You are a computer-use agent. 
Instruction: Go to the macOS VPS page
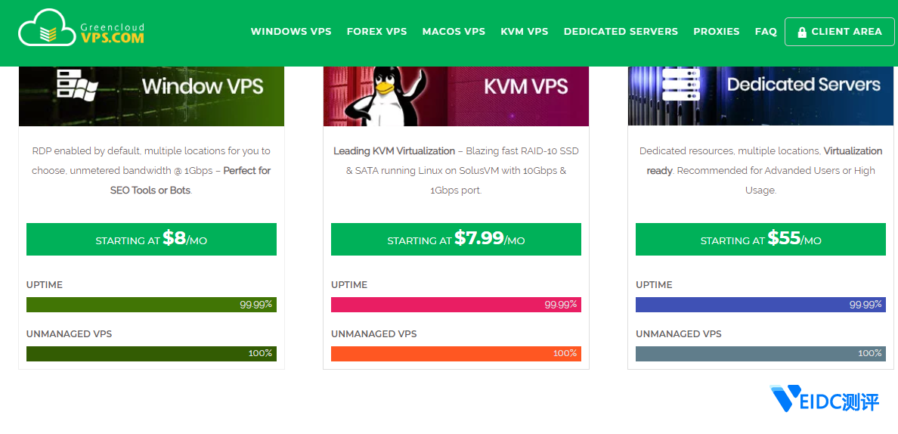[x=454, y=32]
